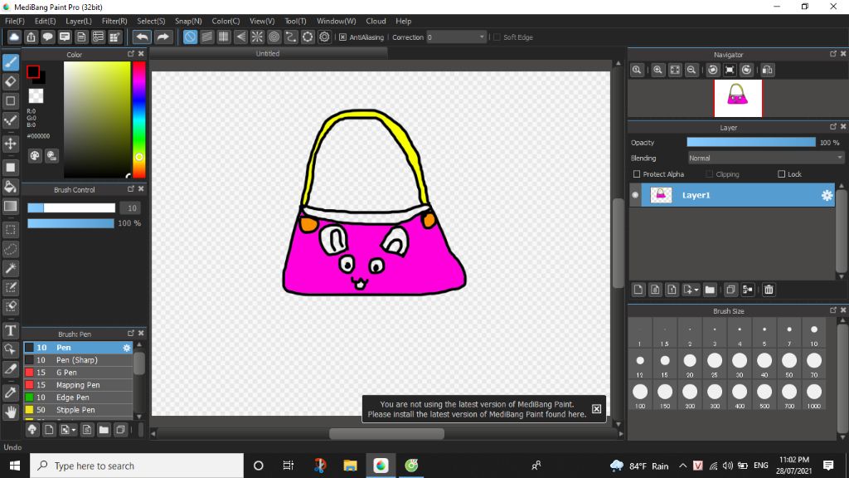Toggle the Soft Edge checkbox
The height and width of the screenshot is (478, 849).
pos(497,37)
